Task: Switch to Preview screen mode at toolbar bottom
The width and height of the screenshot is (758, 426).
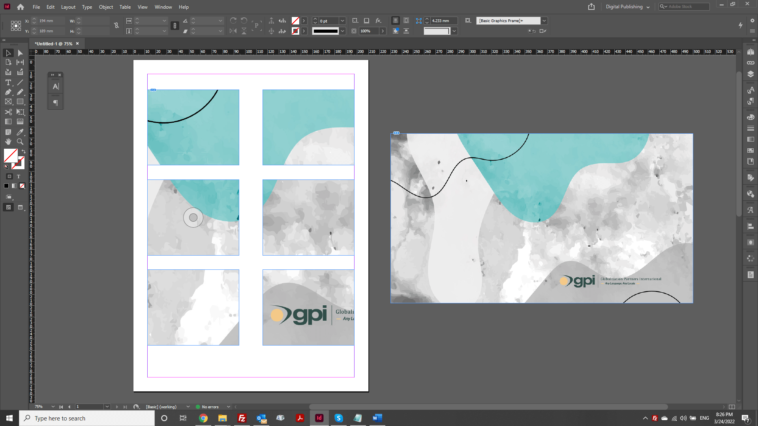Action: (x=20, y=207)
